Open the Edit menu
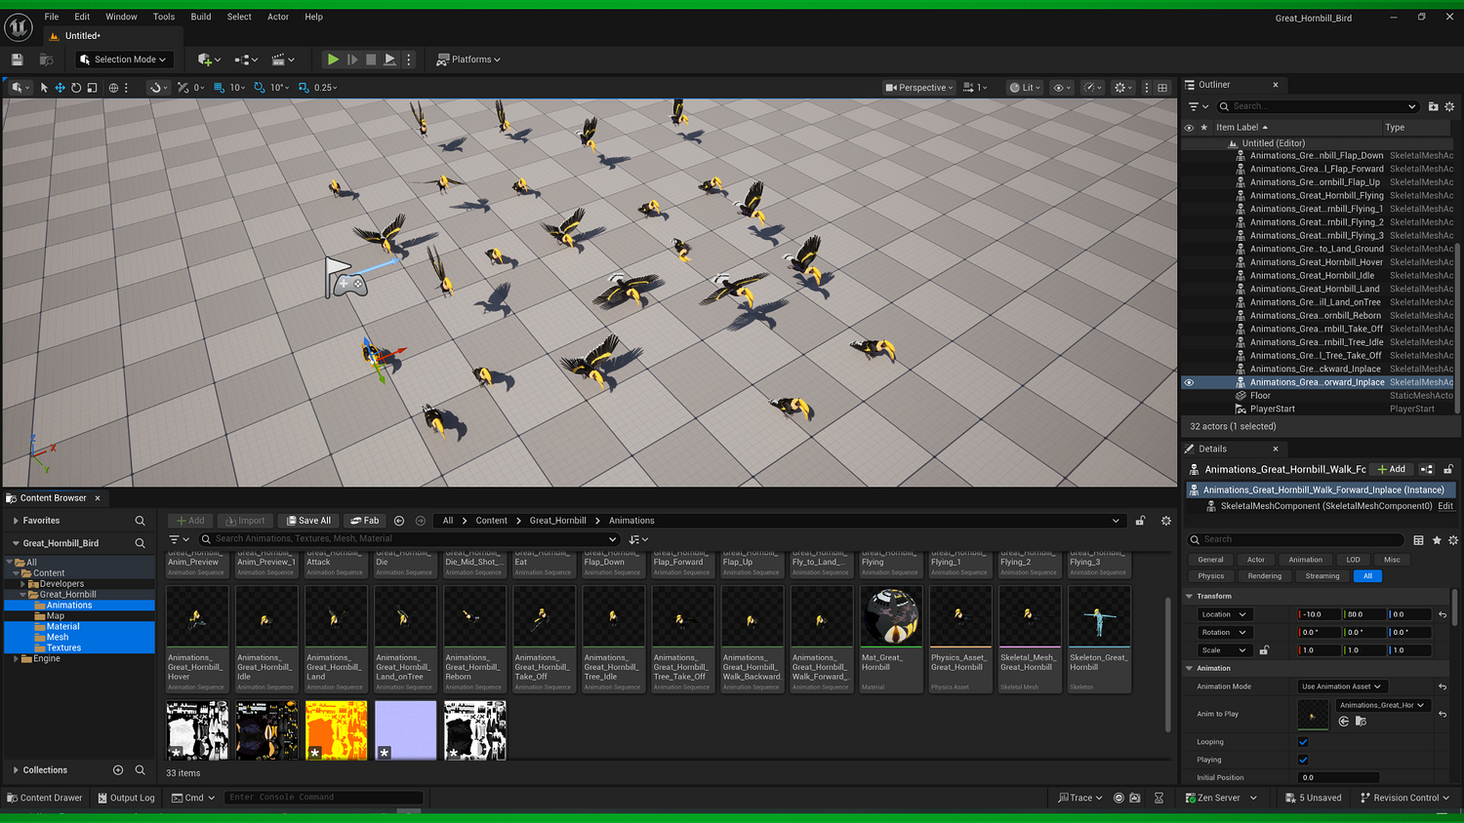Viewport: 1464px width, 823px height. pyautogui.click(x=82, y=17)
